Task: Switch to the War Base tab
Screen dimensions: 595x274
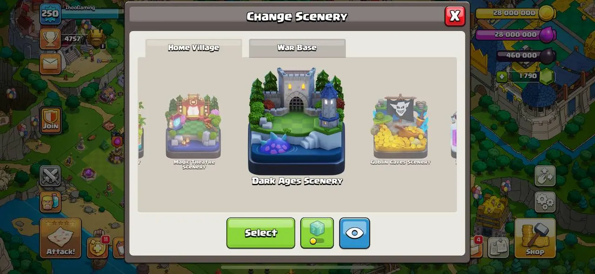Action: (297, 48)
